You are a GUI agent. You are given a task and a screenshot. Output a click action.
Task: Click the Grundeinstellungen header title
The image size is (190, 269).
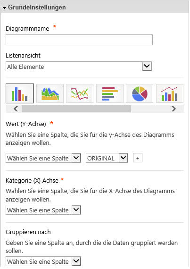coord(37,8)
